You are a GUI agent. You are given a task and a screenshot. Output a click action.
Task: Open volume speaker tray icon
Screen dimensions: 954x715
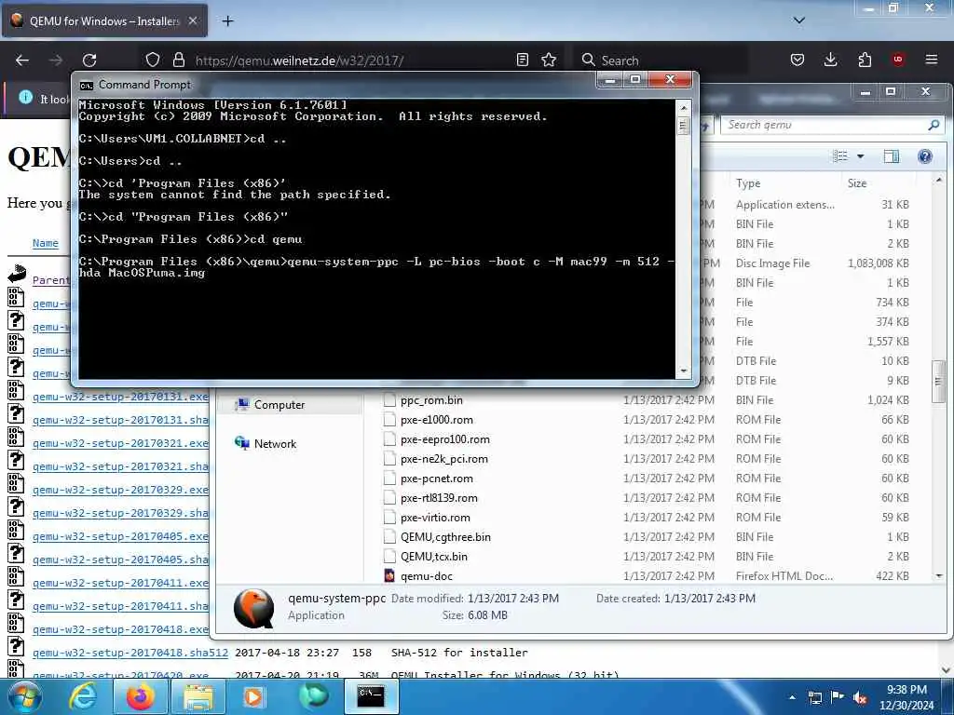coord(860,698)
